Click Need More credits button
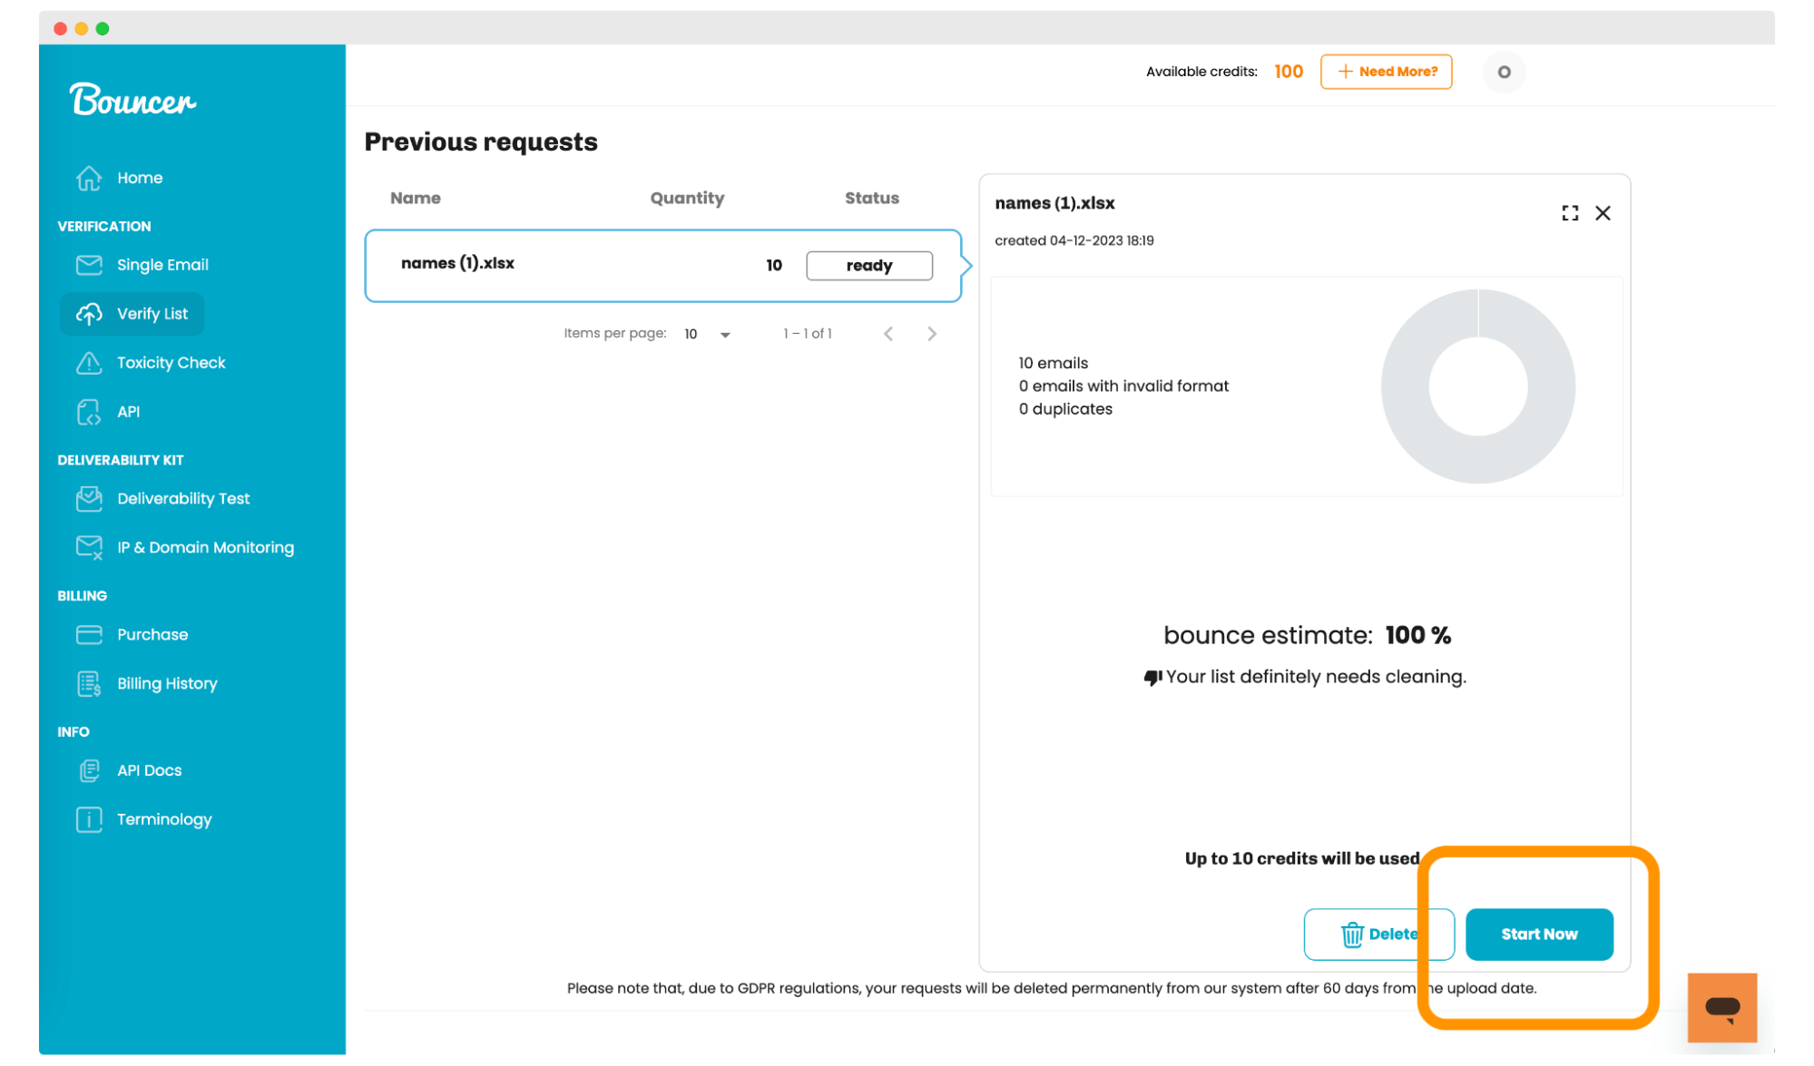This screenshot has height=1066, width=1814. [1387, 71]
